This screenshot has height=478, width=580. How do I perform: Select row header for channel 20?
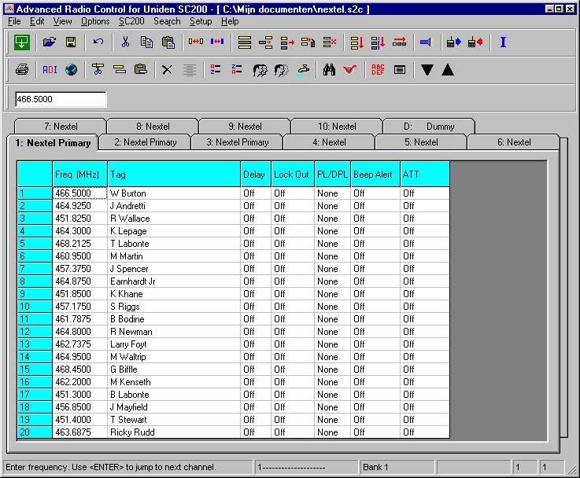click(x=35, y=432)
